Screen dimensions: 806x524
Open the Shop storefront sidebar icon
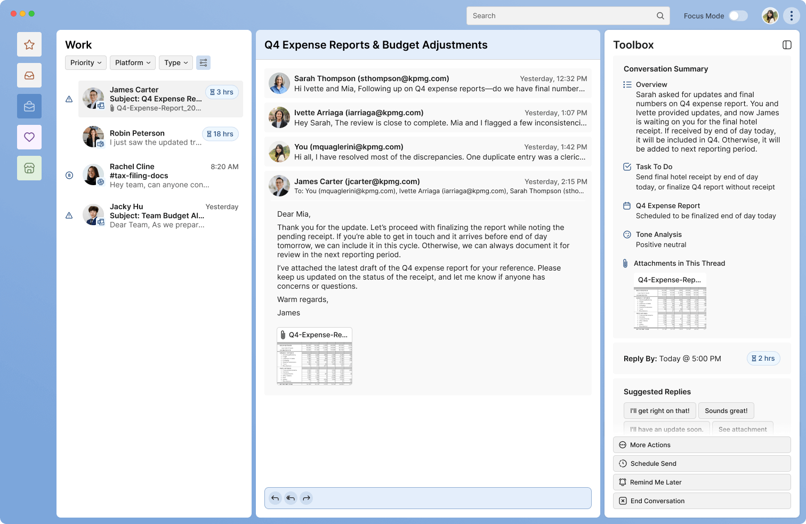(29, 168)
